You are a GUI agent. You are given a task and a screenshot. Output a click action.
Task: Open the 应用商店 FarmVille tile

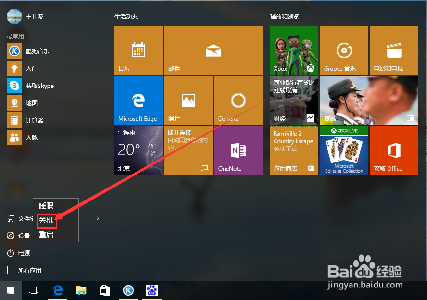pyautogui.click(x=294, y=150)
